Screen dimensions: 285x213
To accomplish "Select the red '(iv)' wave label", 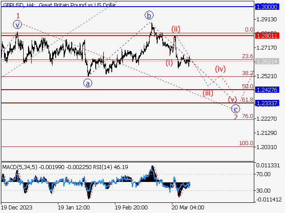I will [x=220, y=69].
